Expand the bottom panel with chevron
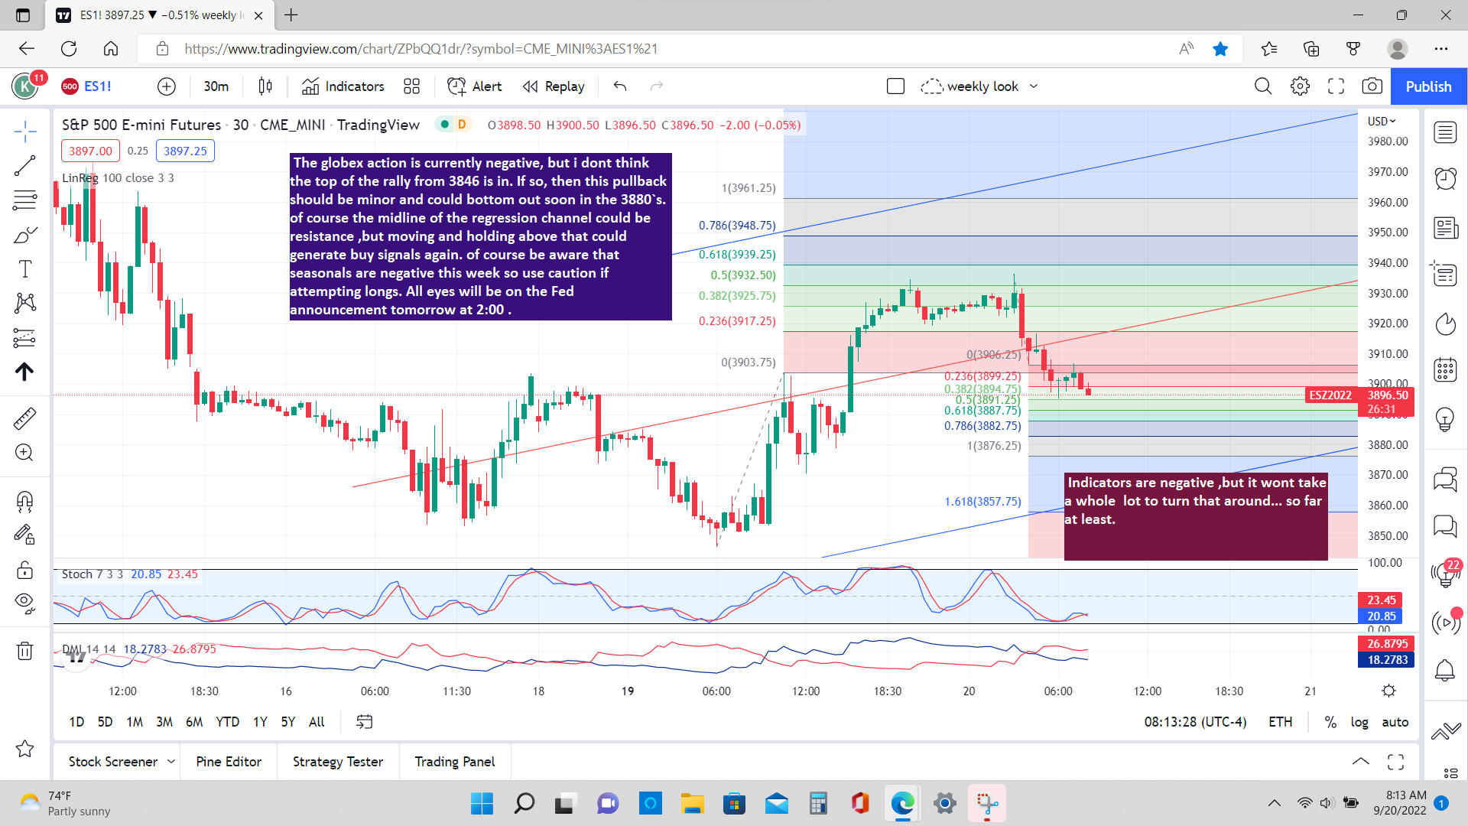1468x826 pixels. pos(1361,762)
